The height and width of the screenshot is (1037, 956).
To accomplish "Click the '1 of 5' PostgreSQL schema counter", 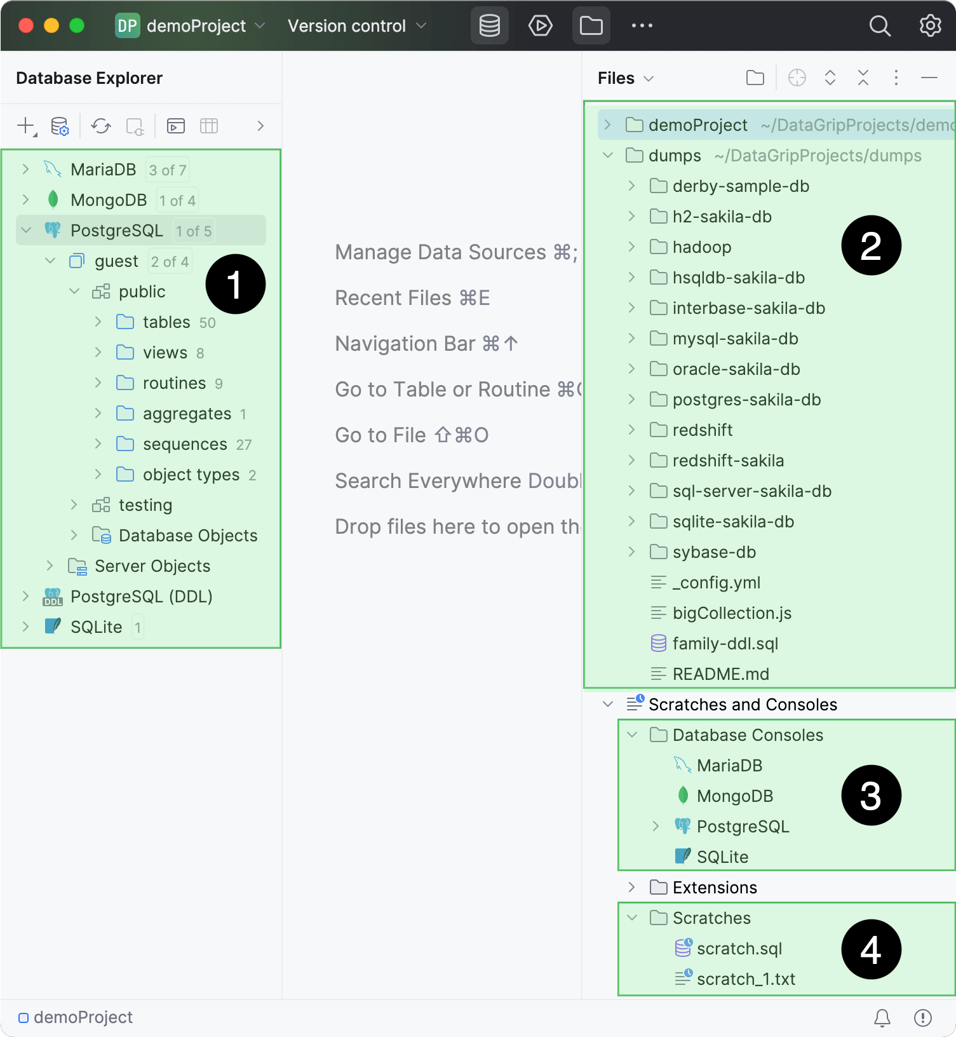I will pyautogui.click(x=194, y=231).
